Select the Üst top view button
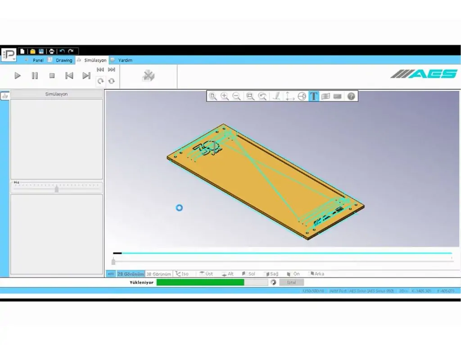Image resolution: width=461 pixels, height=345 pixels. [206, 274]
